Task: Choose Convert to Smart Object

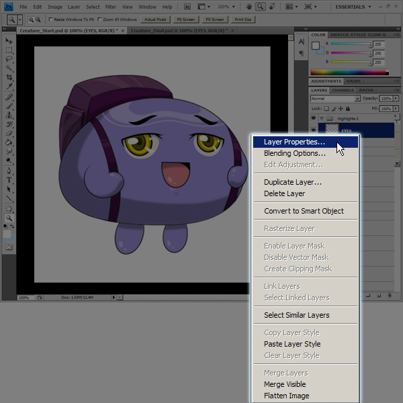Action: (x=306, y=211)
